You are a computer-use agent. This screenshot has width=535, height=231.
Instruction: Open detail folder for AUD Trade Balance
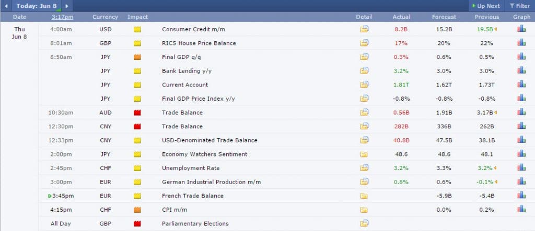point(364,113)
